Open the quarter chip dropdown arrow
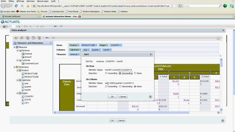This screenshot has height=132, width=235. (100, 50)
